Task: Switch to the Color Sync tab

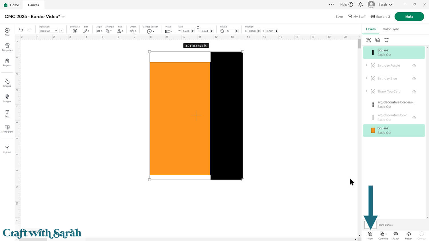Action: pyautogui.click(x=390, y=29)
